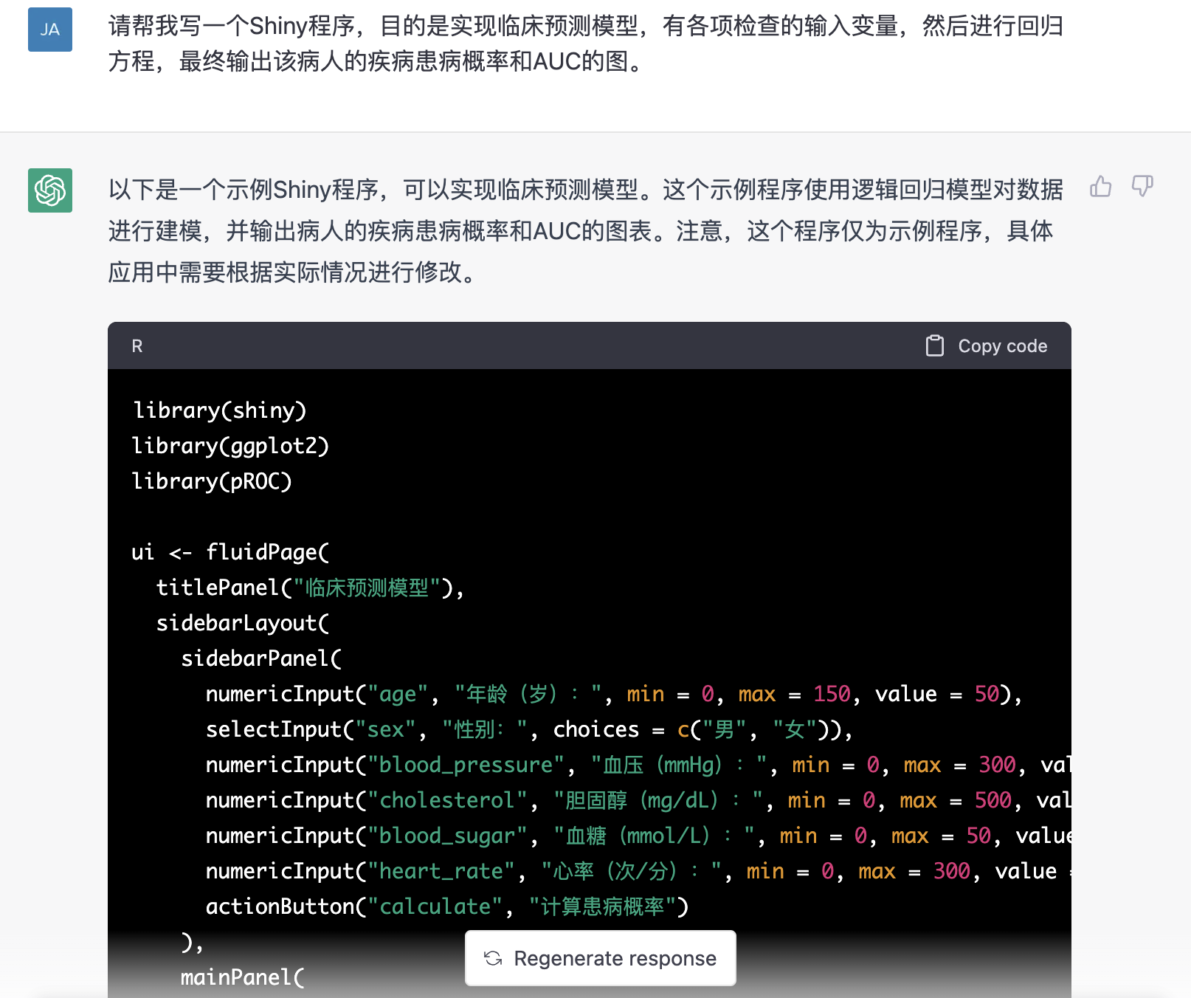Viewport: 1191px width, 998px height.
Task: Click the circular arrows regenerate icon
Action: click(x=493, y=958)
